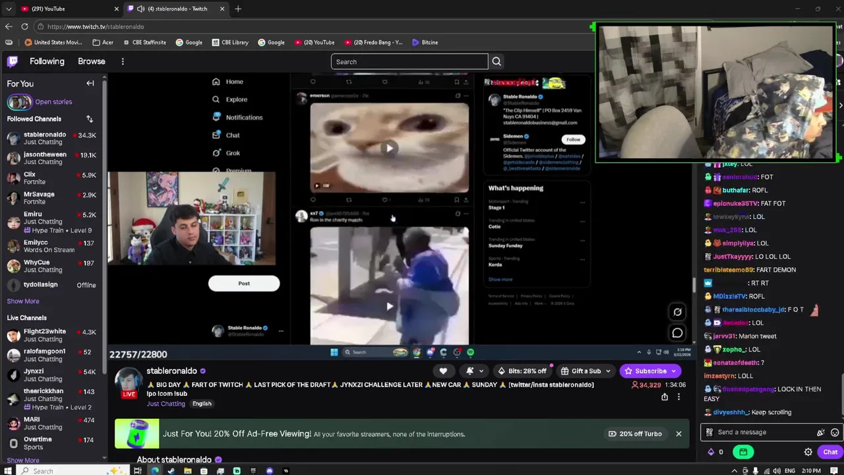Open the Twitch home logo
This screenshot has height=475, width=844.
click(x=13, y=61)
